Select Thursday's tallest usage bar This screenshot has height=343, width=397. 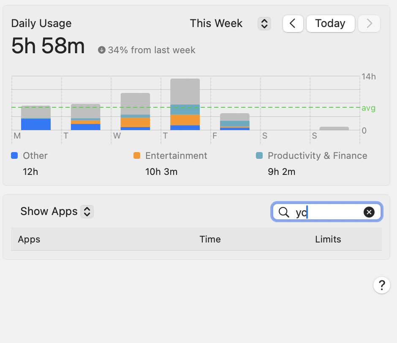pyautogui.click(x=185, y=104)
